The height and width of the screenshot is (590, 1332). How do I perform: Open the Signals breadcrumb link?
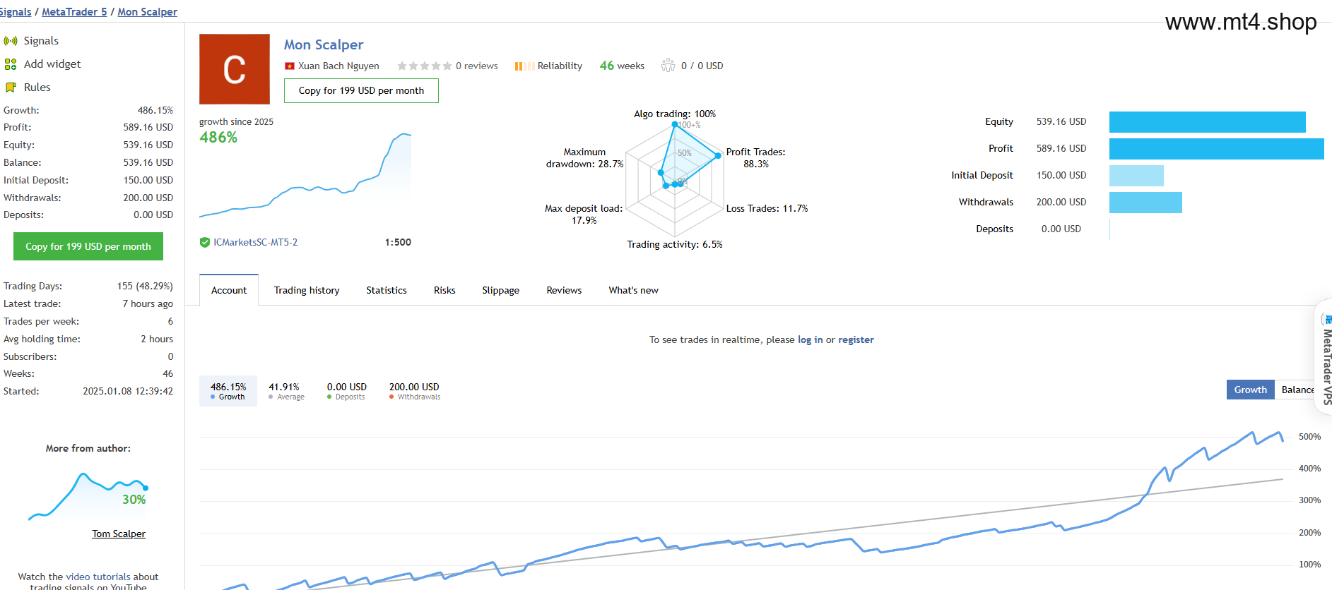[16, 12]
